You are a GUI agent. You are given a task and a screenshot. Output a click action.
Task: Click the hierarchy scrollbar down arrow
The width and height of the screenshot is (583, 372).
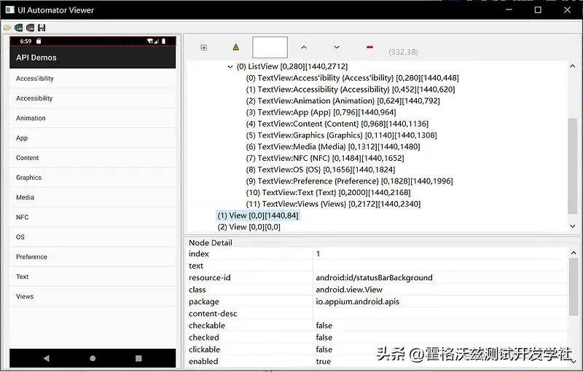572,226
